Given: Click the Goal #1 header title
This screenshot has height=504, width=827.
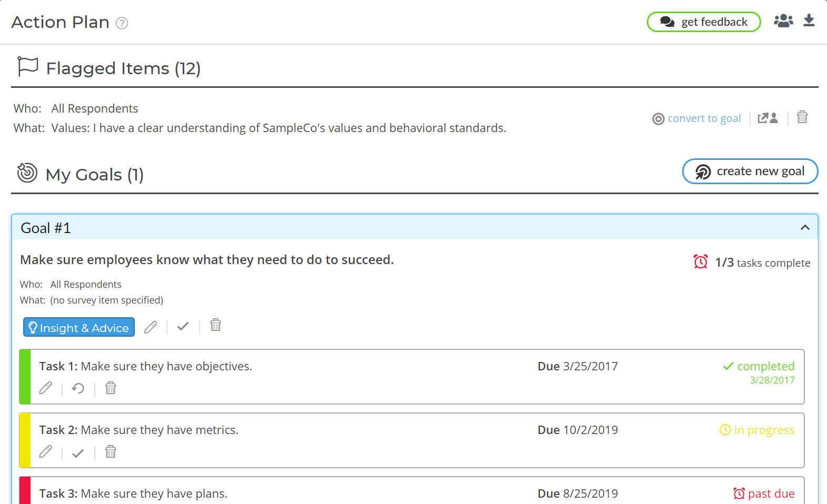Looking at the screenshot, I should (46, 228).
